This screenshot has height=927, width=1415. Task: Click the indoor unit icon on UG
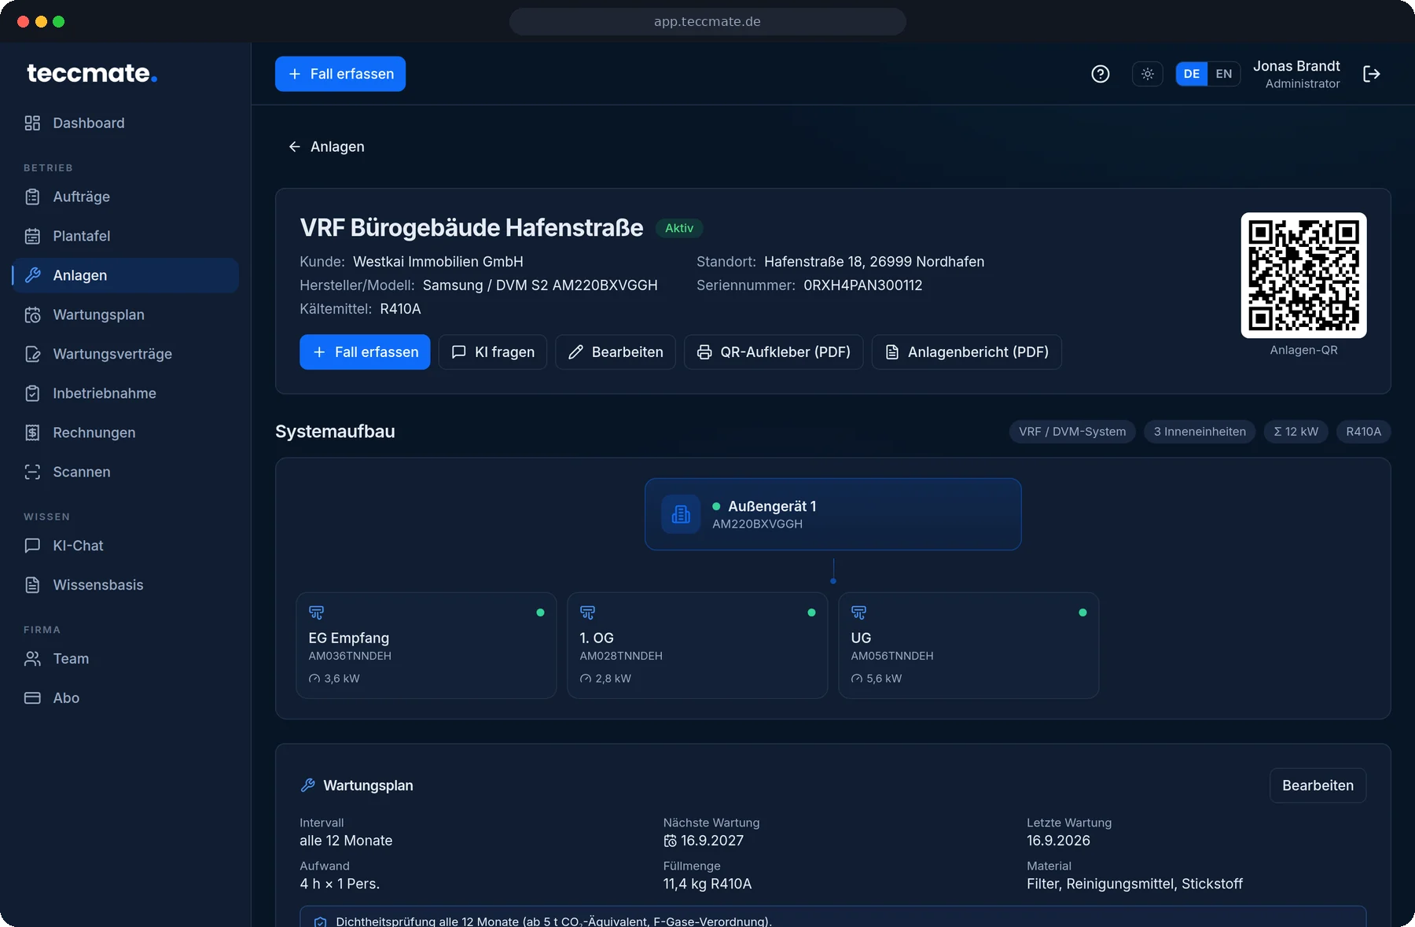[x=858, y=612]
